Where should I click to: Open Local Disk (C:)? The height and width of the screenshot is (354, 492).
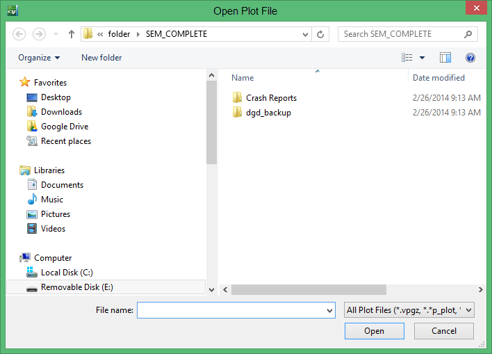point(67,273)
